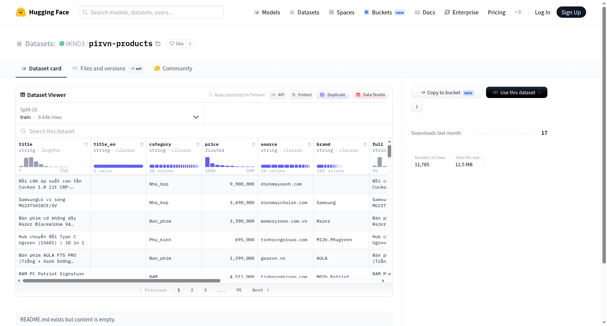Screen dimensions: 607x326
Task: Open Data Studio
Action: 370,95
